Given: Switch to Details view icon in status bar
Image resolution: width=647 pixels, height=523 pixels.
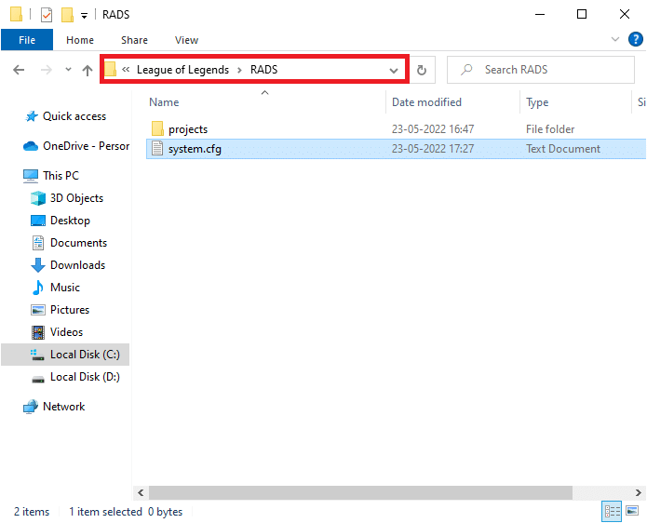Looking at the screenshot, I should click(x=612, y=512).
